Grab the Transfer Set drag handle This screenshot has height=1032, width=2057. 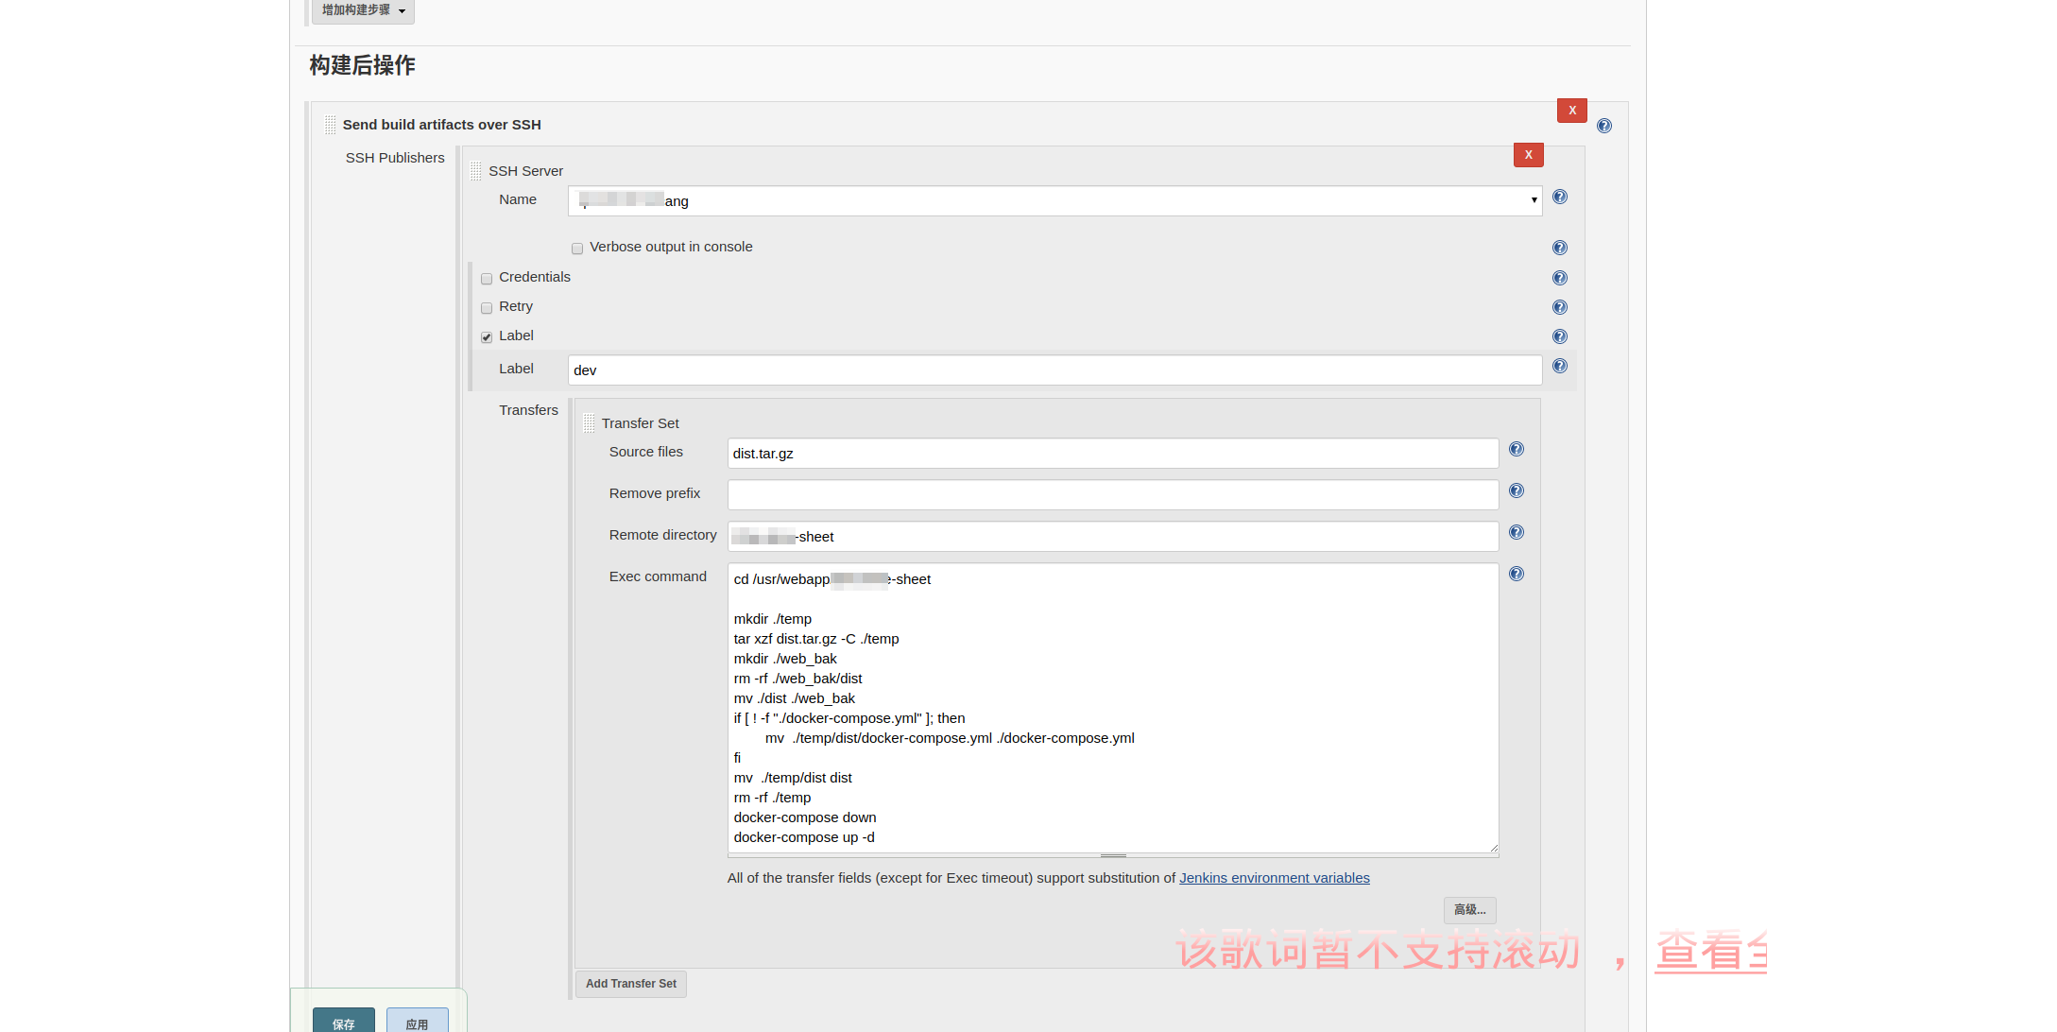pyautogui.click(x=590, y=423)
